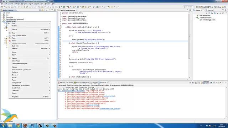Click the Quick Access search field
Image resolution: width=228 pixels, height=128 pixels.
[x=188, y=7]
